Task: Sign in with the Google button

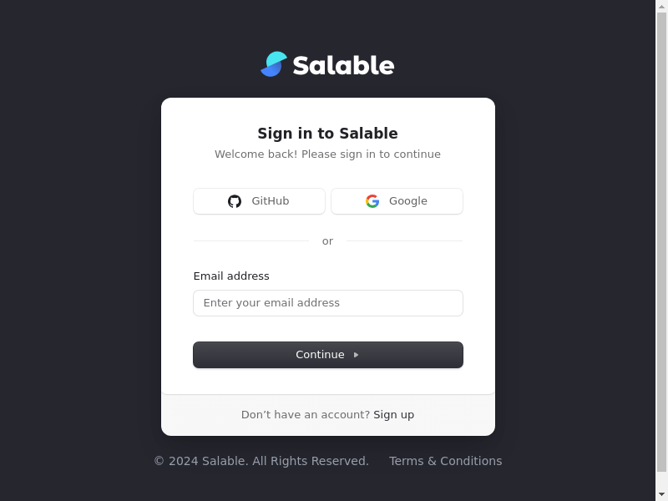Action: pyautogui.click(x=397, y=201)
